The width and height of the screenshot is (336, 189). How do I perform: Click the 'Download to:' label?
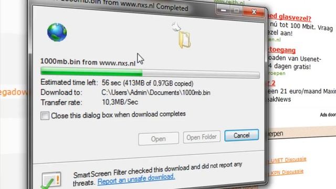(x=61, y=92)
